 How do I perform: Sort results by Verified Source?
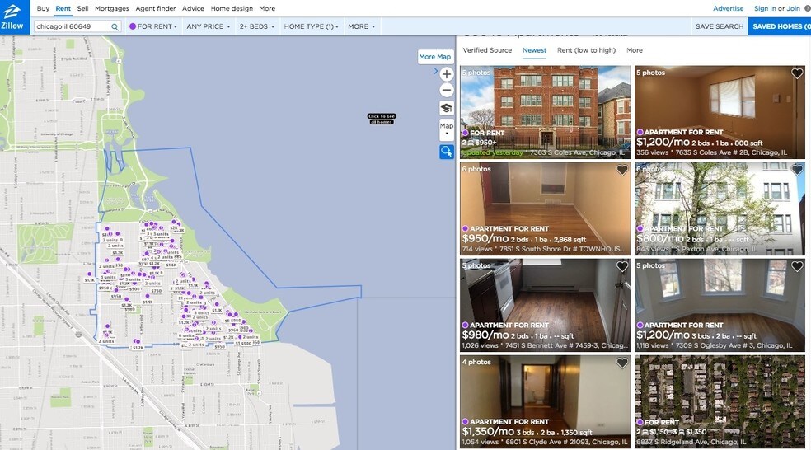[x=487, y=50]
